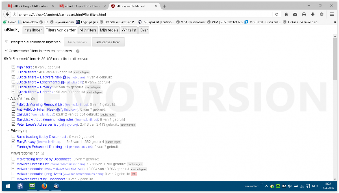Click 'cache legen' next to Malware domains

138,169
